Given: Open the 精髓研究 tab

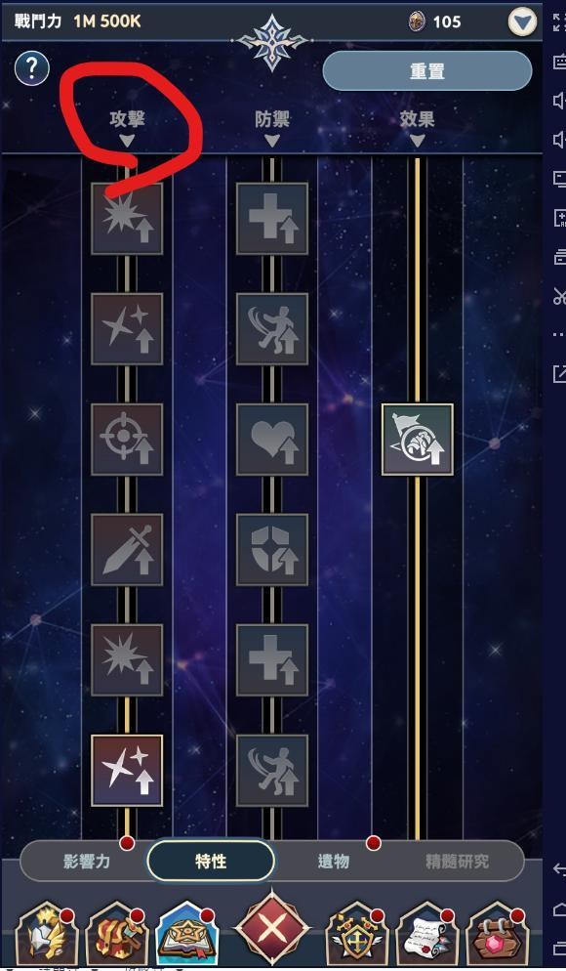Looking at the screenshot, I should [457, 861].
